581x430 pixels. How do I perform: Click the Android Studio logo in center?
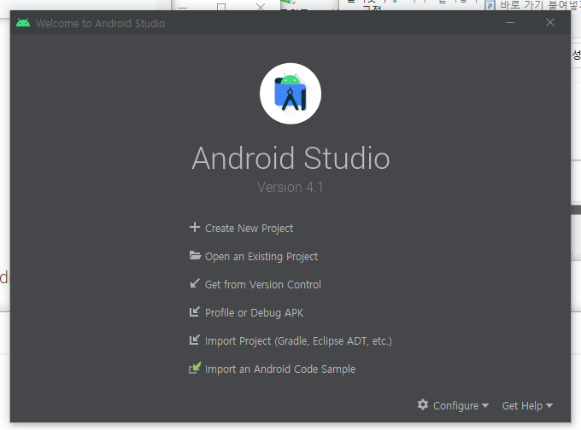290,94
